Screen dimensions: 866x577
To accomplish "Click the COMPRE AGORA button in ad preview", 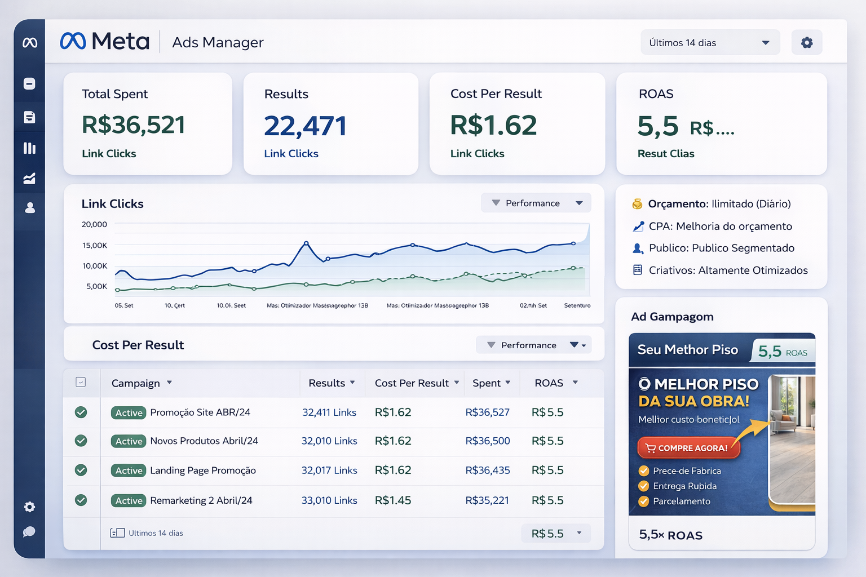I will pyautogui.click(x=688, y=447).
